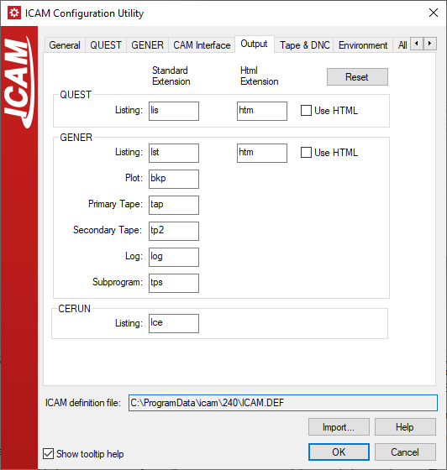Click the Plot extension field

pos(174,180)
